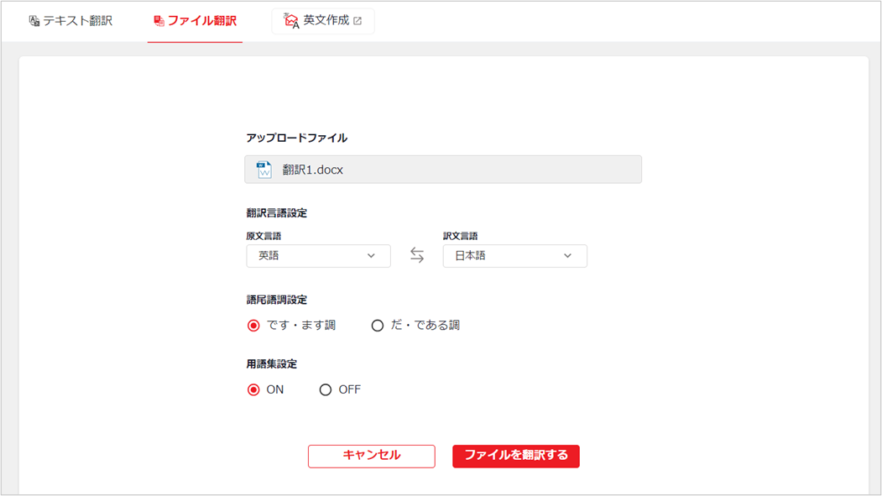Click the 語尾語調設定 heading
882x496 pixels.
point(277,300)
